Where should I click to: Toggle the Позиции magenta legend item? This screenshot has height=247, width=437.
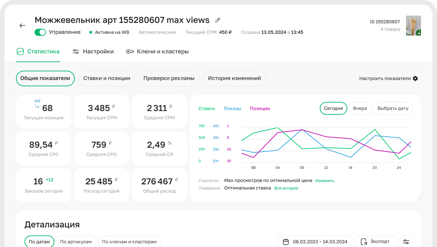260,109
